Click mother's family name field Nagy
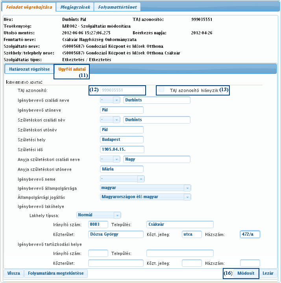 click(157, 159)
